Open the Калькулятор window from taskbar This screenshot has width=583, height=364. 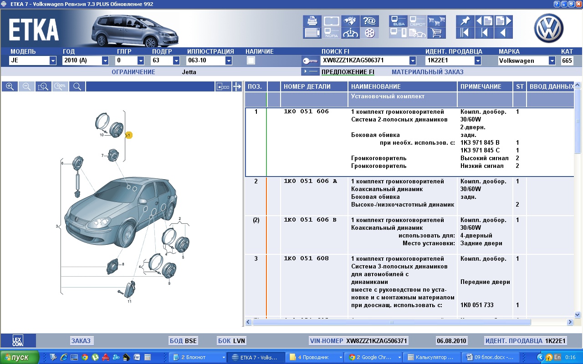coord(431,357)
